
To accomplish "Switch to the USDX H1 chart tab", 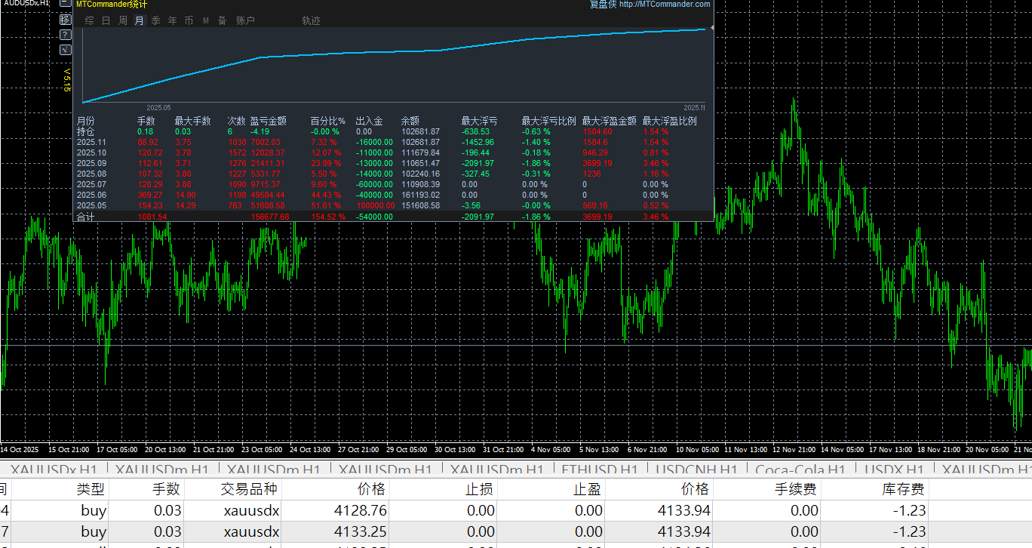I will coord(895,470).
